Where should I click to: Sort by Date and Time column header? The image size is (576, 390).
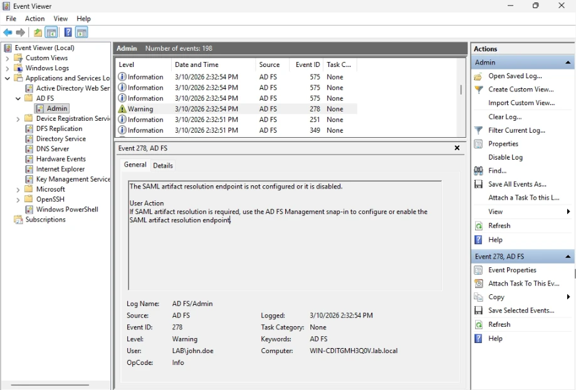[x=214, y=65]
